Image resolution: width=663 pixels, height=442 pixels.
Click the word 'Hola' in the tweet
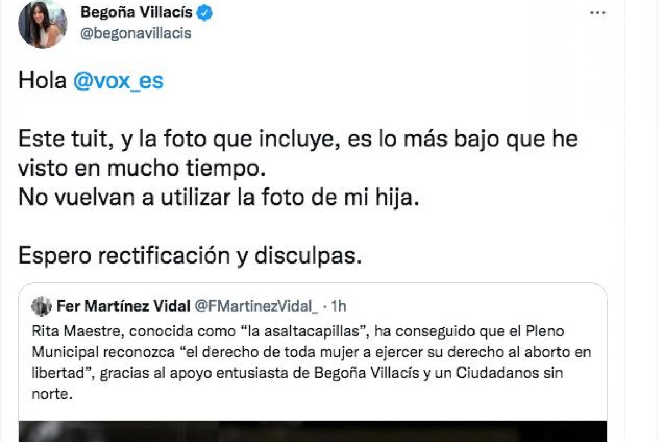point(43,81)
